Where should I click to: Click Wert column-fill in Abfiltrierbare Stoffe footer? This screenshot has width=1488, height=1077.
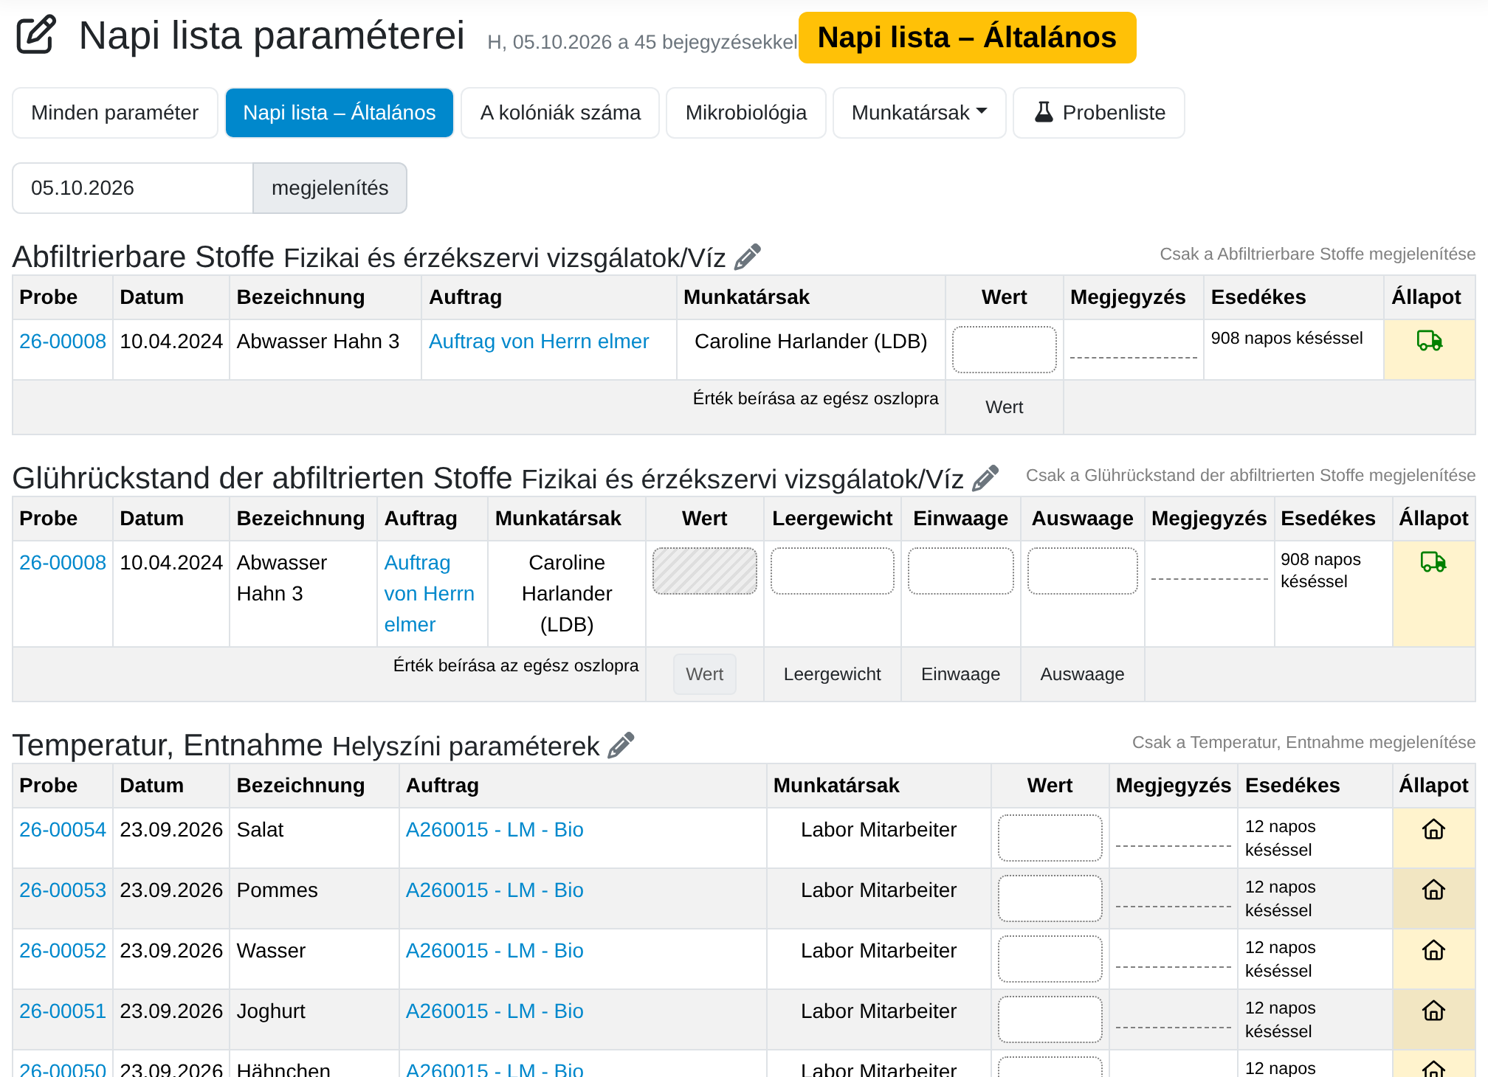pyautogui.click(x=1004, y=407)
